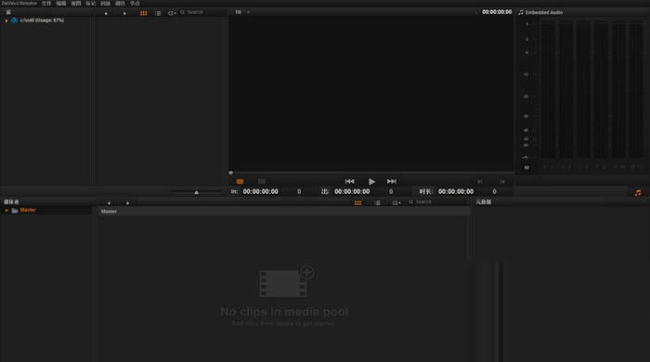Open the 视图 menu
The width and height of the screenshot is (650, 362).
pyautogui.click(x=76, y=4)
